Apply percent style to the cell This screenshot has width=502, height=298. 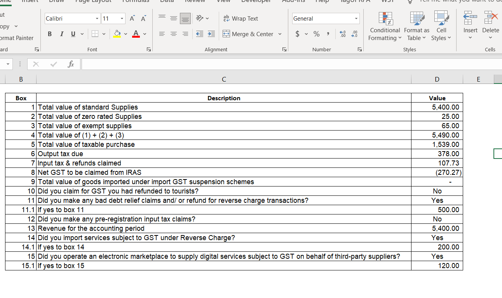tap(317, 34)
